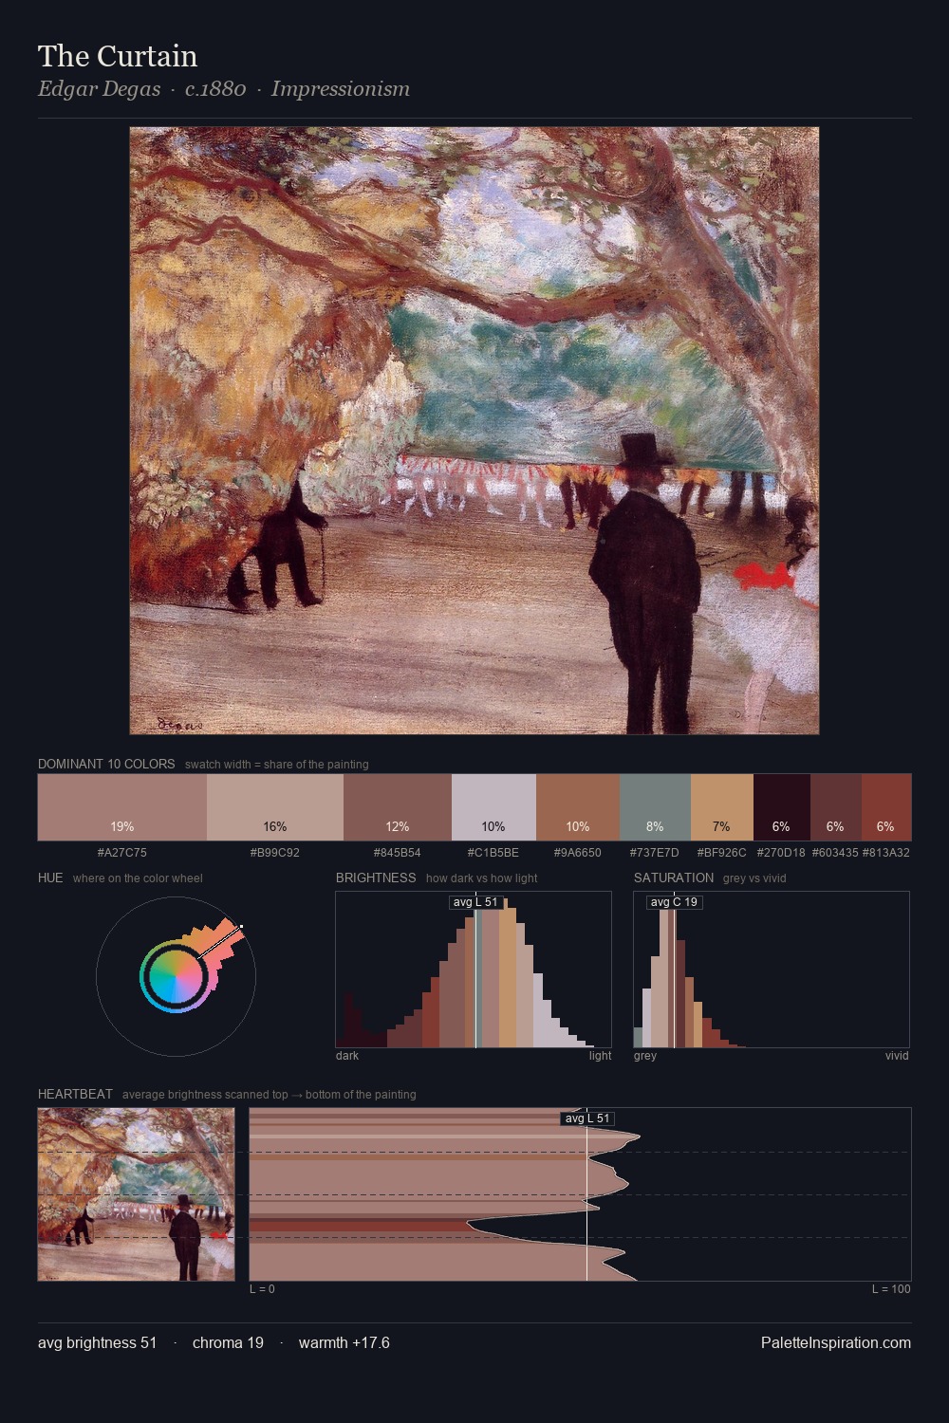This screenshot has width=949, height=1423.
Task: Click the 'chroma 19' footer stat
Action: [x=228, y=1342]
